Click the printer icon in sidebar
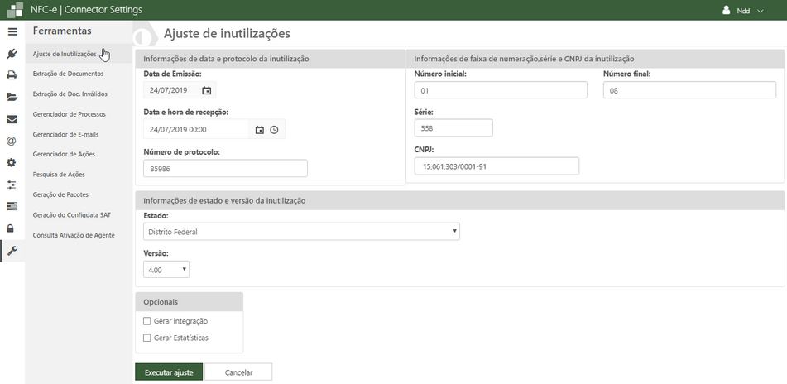 tap(12, 75)
